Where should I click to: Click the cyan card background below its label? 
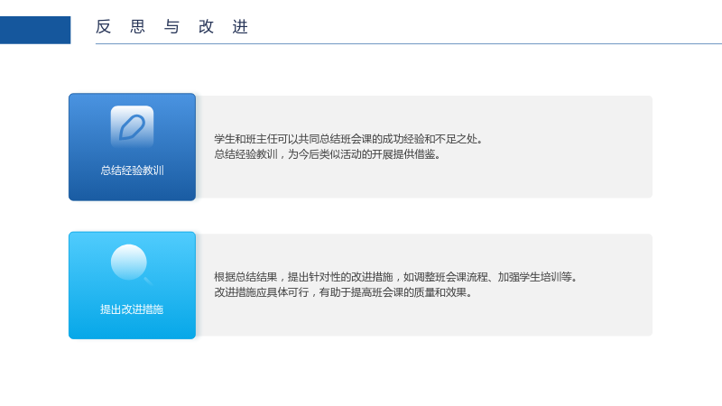coord(132,328)
